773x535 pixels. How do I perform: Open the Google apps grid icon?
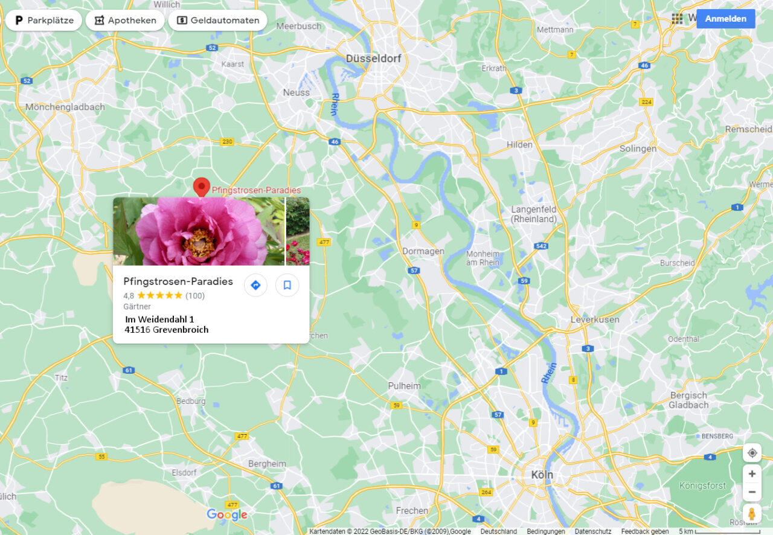click(677, 18)
